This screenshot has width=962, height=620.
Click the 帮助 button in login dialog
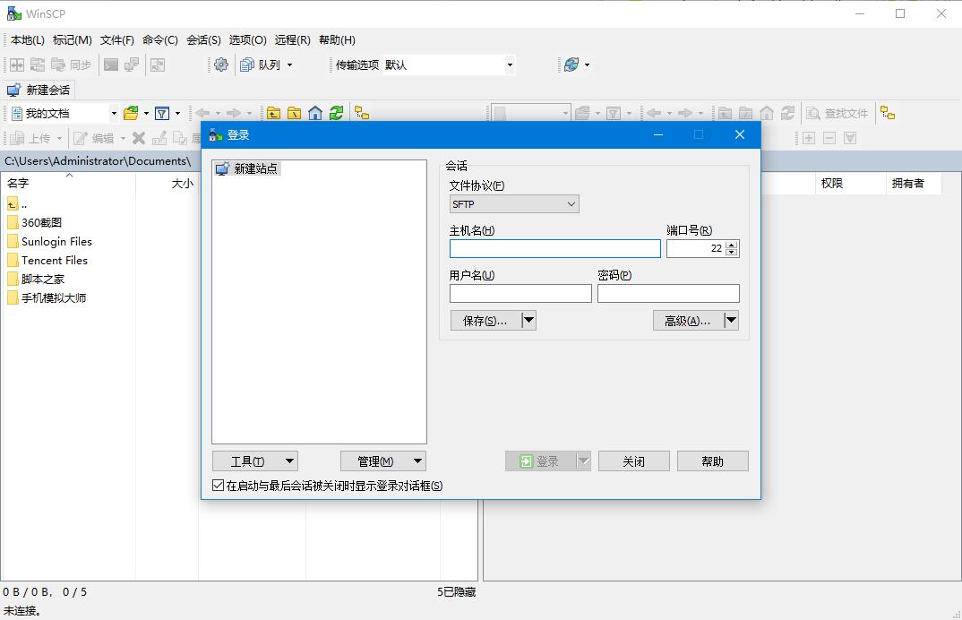pyautogui.click(x=713, y=461)
